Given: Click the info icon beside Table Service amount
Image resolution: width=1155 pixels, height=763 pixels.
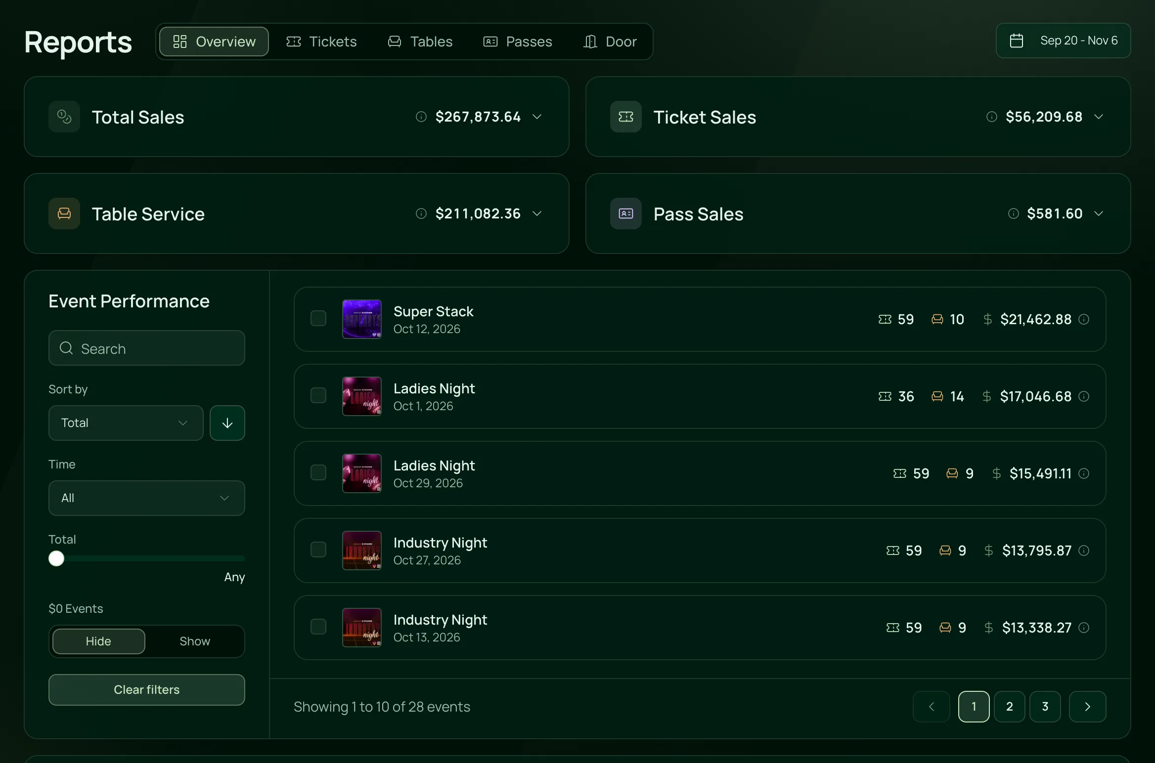Looking at the screenshot, I should pyautogui.click(x=421, y=213).
